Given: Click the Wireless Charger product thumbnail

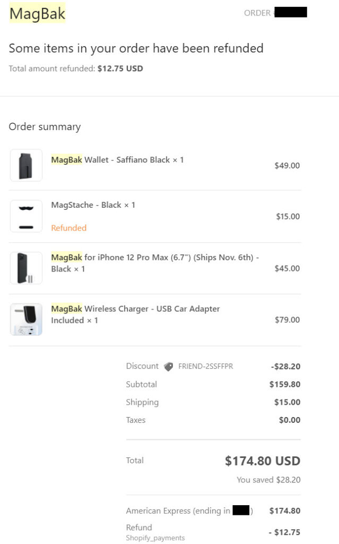Looking at the screenshot, I should click(26, 319).
